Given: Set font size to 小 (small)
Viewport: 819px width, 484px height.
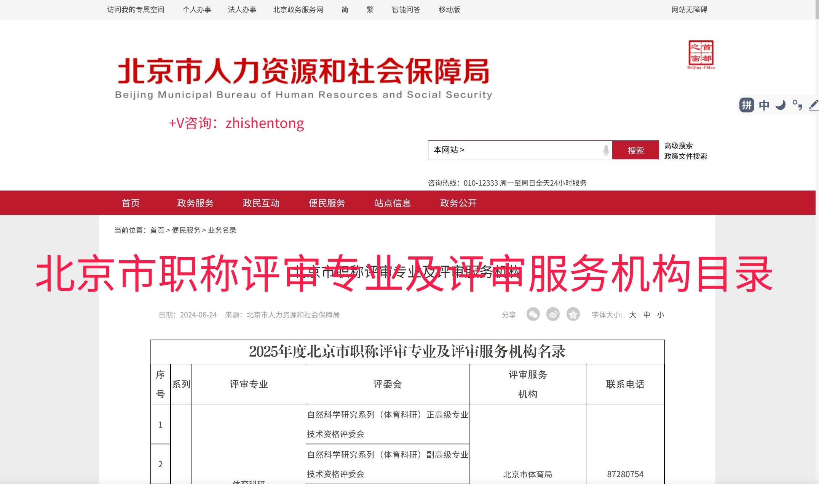Looking at the screenshot, I should pyautogui.click(x=661, y=315).
